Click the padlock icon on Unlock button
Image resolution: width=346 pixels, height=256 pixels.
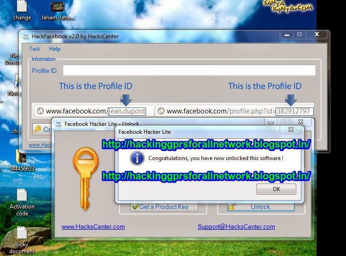tap(232, 207)
